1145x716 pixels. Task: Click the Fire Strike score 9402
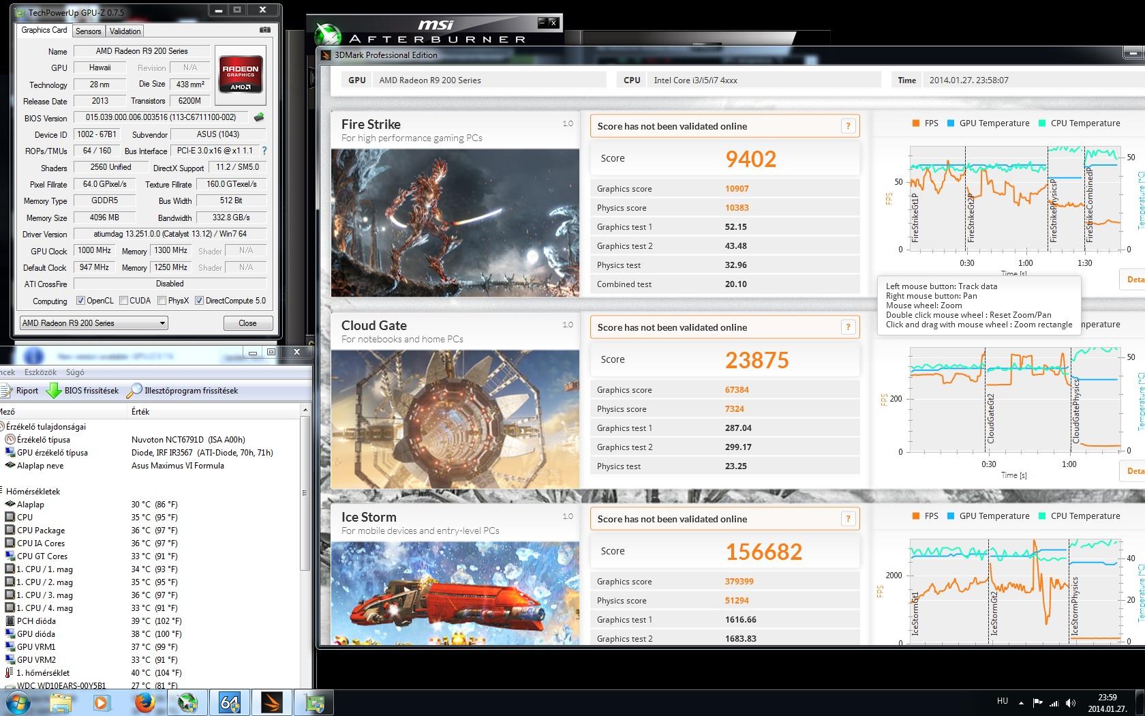click(750, 159)
